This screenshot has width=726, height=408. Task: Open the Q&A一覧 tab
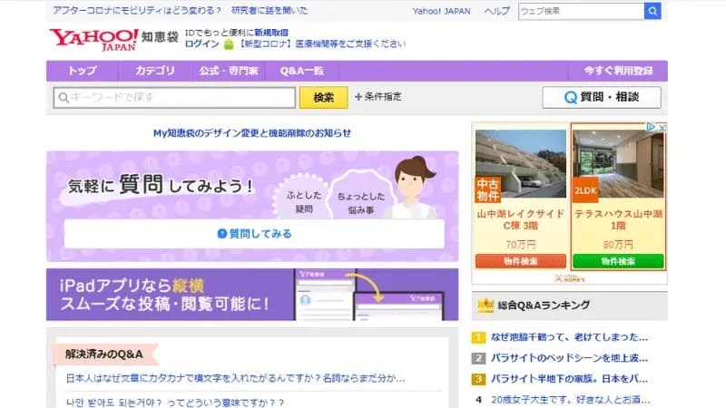[x=302, y=71]
